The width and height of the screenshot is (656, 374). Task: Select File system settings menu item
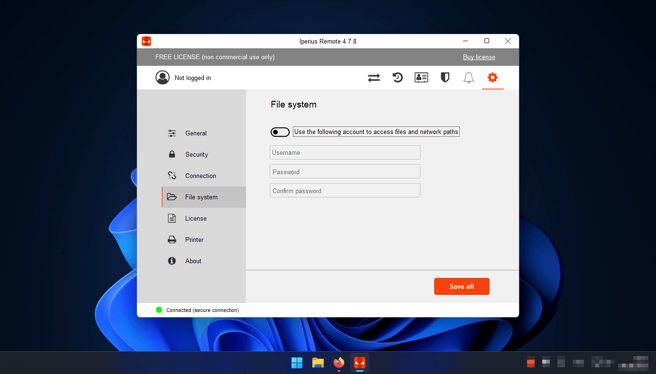pos(204,197)
